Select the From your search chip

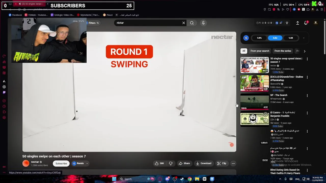click(x=260, y=51)
